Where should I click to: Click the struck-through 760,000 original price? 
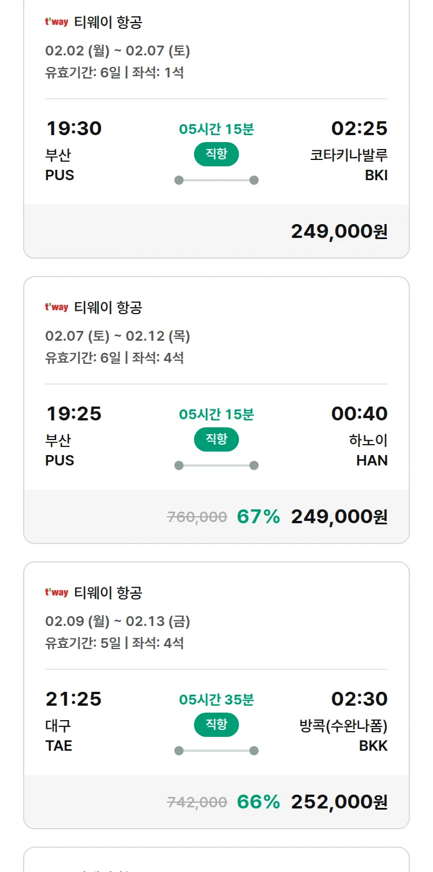197,517
